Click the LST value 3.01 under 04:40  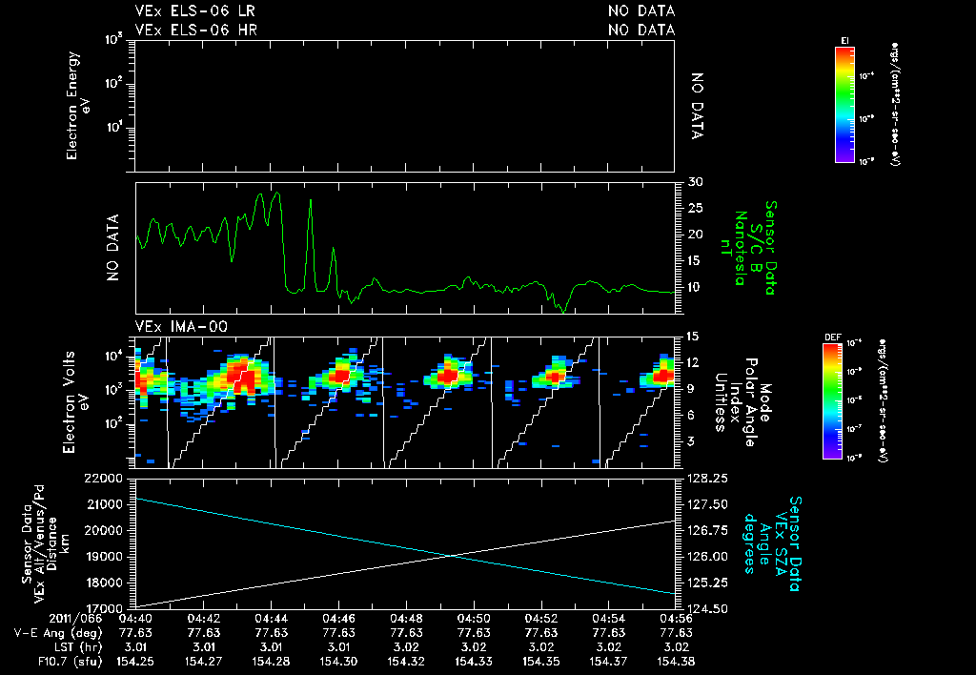(135, 647)
